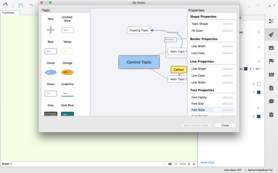Click the 100% zoom level text
This screenshot has height=173, width=278.
click(x=182, y=164)
